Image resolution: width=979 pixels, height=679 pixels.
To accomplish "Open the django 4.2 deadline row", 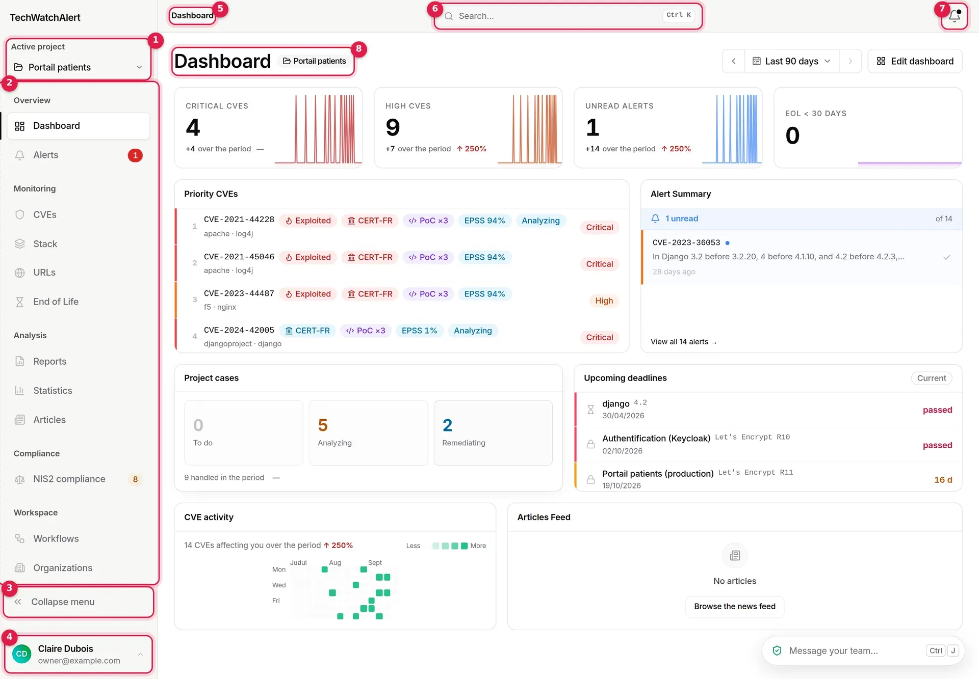I will click(x=768, y=410).
